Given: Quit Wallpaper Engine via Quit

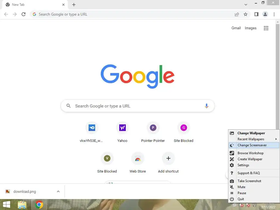Looking at the screenshot, I should (x=254, y=199).
